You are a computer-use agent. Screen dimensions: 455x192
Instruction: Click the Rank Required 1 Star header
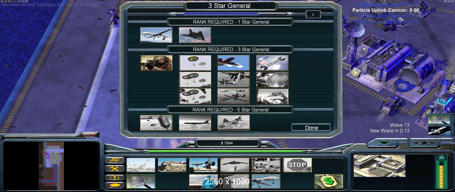pyautogui.click(x=231, y=22)
